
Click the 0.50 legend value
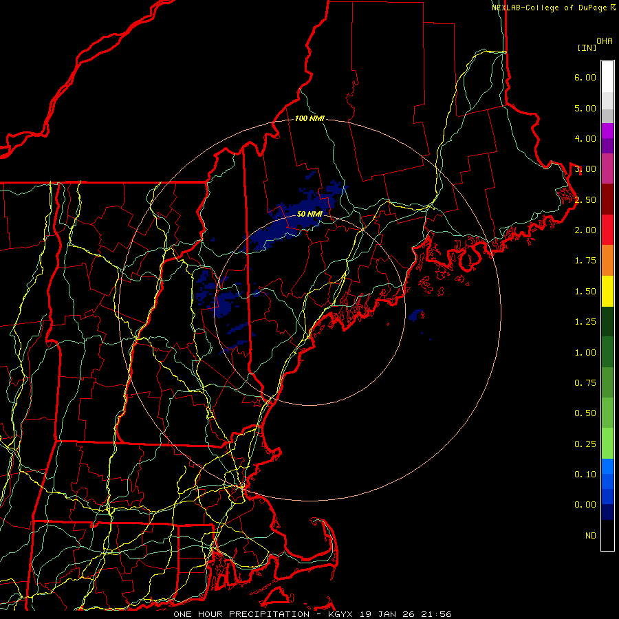point(585,413)
